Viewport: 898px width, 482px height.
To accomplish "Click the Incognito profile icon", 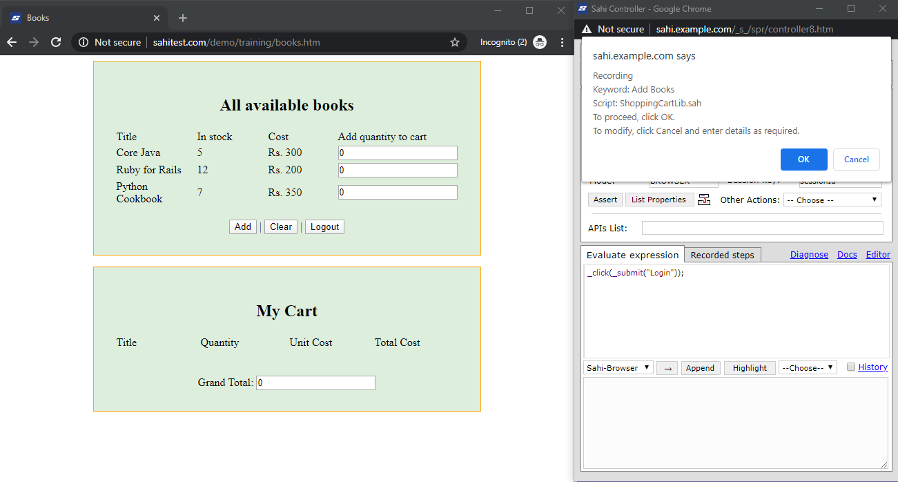I will click(x=539, y=42).
